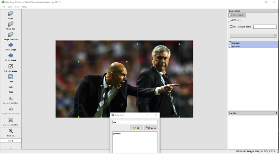The image size is (279, 154).
Task: Click the File List panel title
Action: click(x=232, y=113)
